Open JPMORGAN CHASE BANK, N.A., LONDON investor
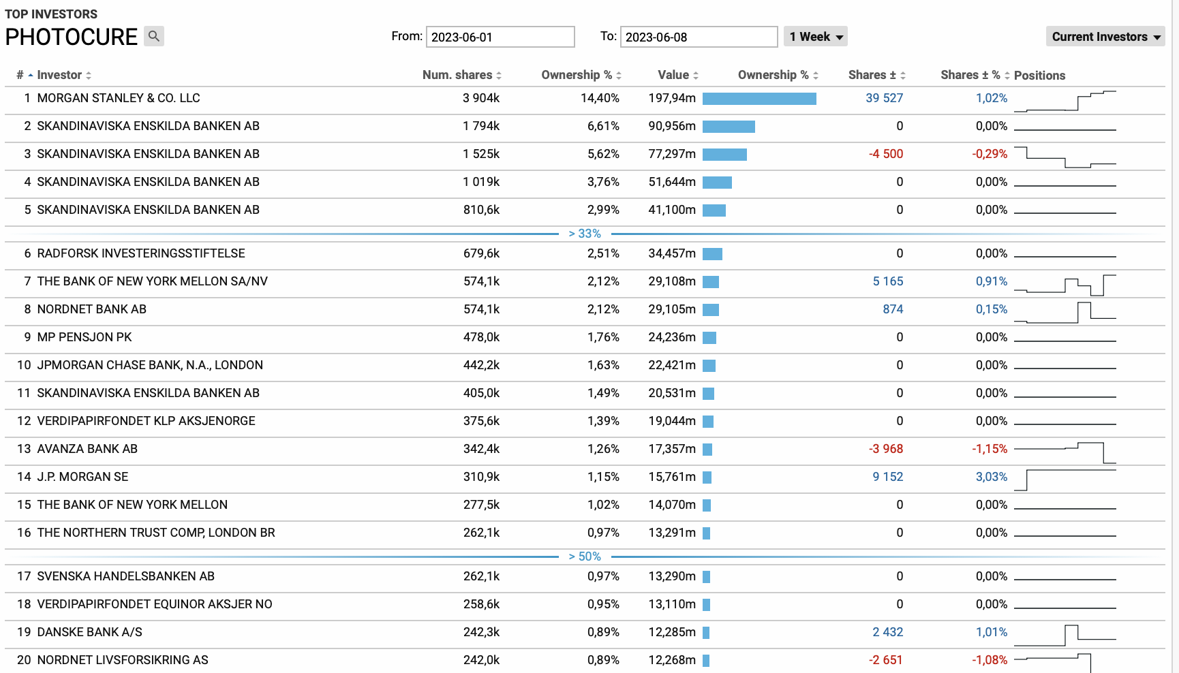The height and width of the screenshot is (673, 1179). (150, 365)
